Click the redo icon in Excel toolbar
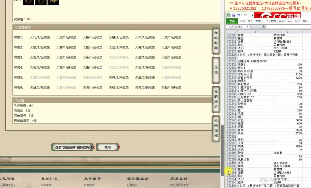The image size is (311, 188). pyautogui.click(x=245, y=15)
